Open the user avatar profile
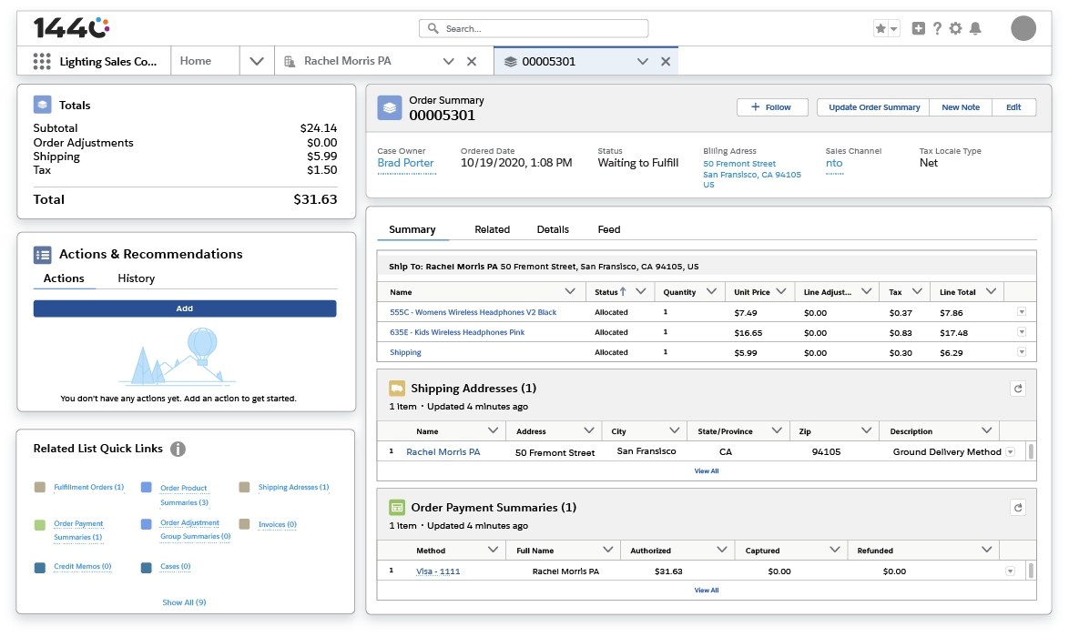Image resolution: width=1069 pixels, height=637 pixels. (1023, 28)
